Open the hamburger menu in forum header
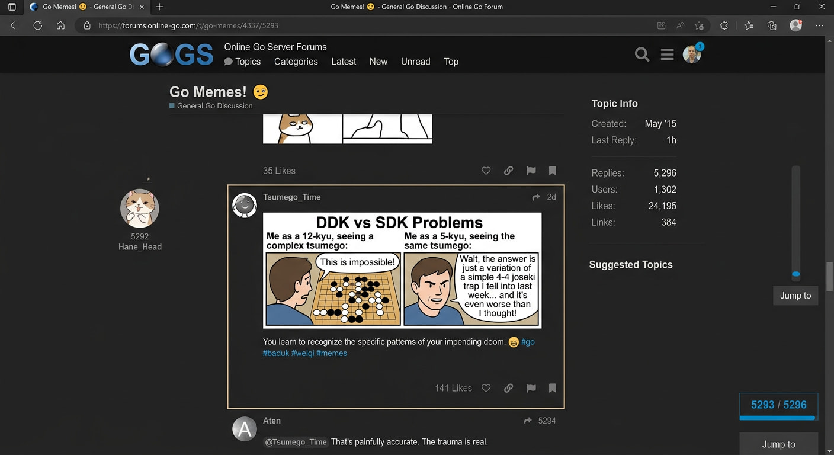 click(x=667, y=55)
